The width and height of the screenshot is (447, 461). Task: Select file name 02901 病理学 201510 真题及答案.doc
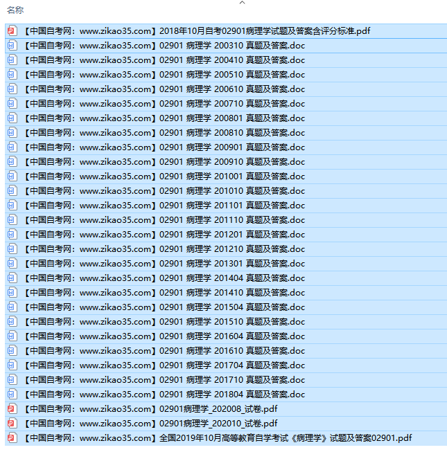(232, 322)
